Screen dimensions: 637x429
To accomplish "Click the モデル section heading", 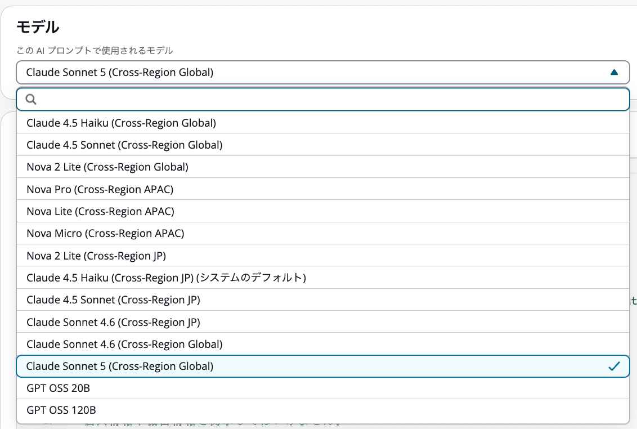I will pyautogui.click(x=38, y=27).
